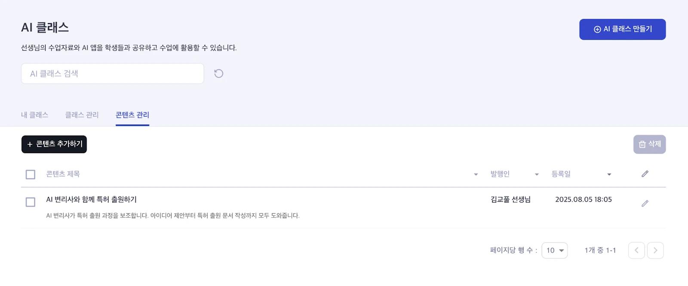The image size is (688, 286).
Task: Click the refresh icon beside search field
Action: pos(218,74)
